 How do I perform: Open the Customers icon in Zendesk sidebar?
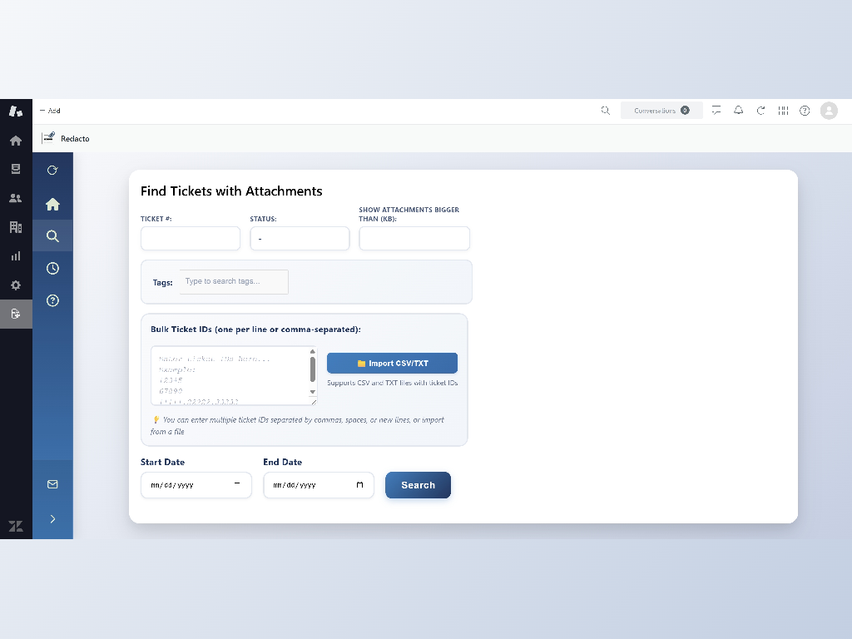tap(16, 198)
